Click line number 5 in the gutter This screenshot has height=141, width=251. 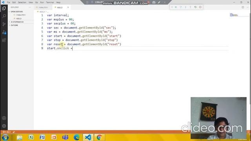pyautogui.click(x=42, y=32)
